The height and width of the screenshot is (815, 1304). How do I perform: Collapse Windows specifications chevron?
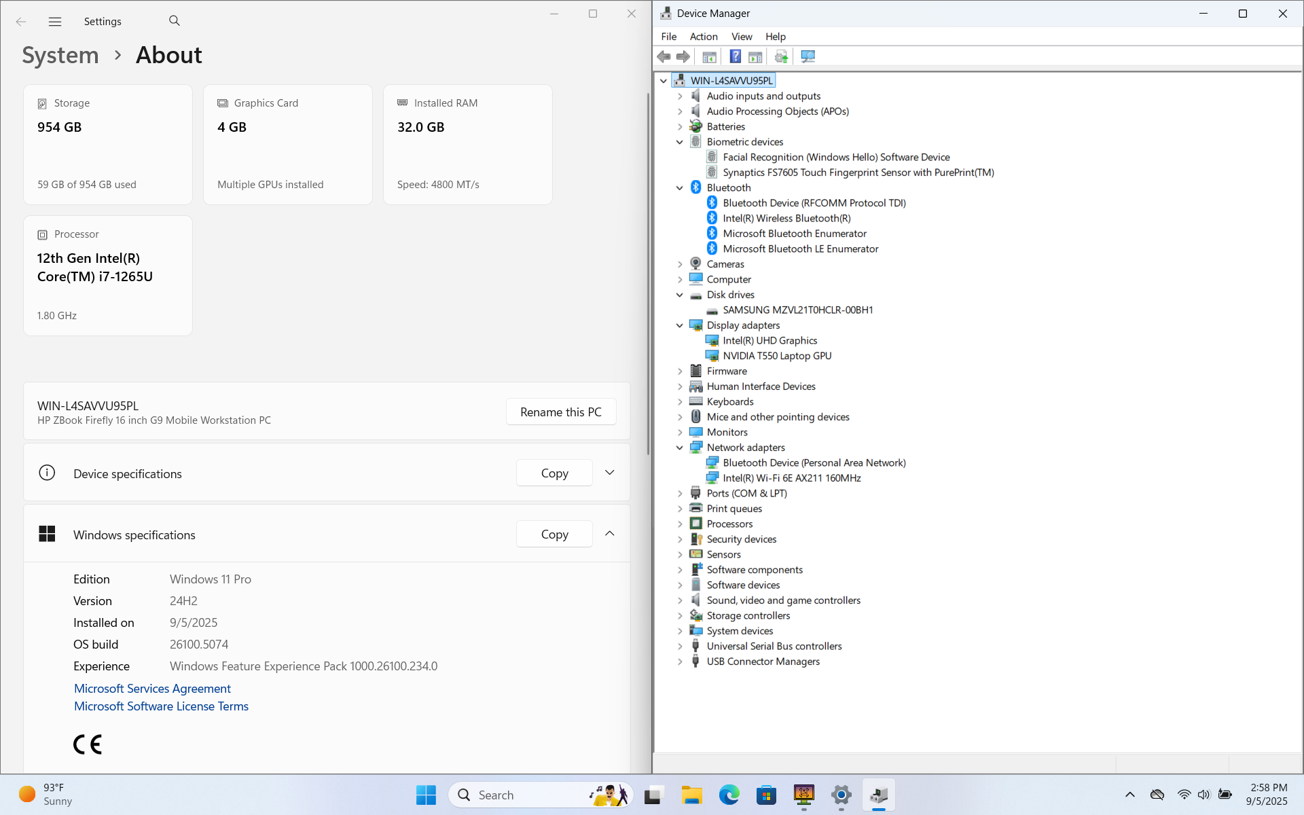[x=610, y=534]
